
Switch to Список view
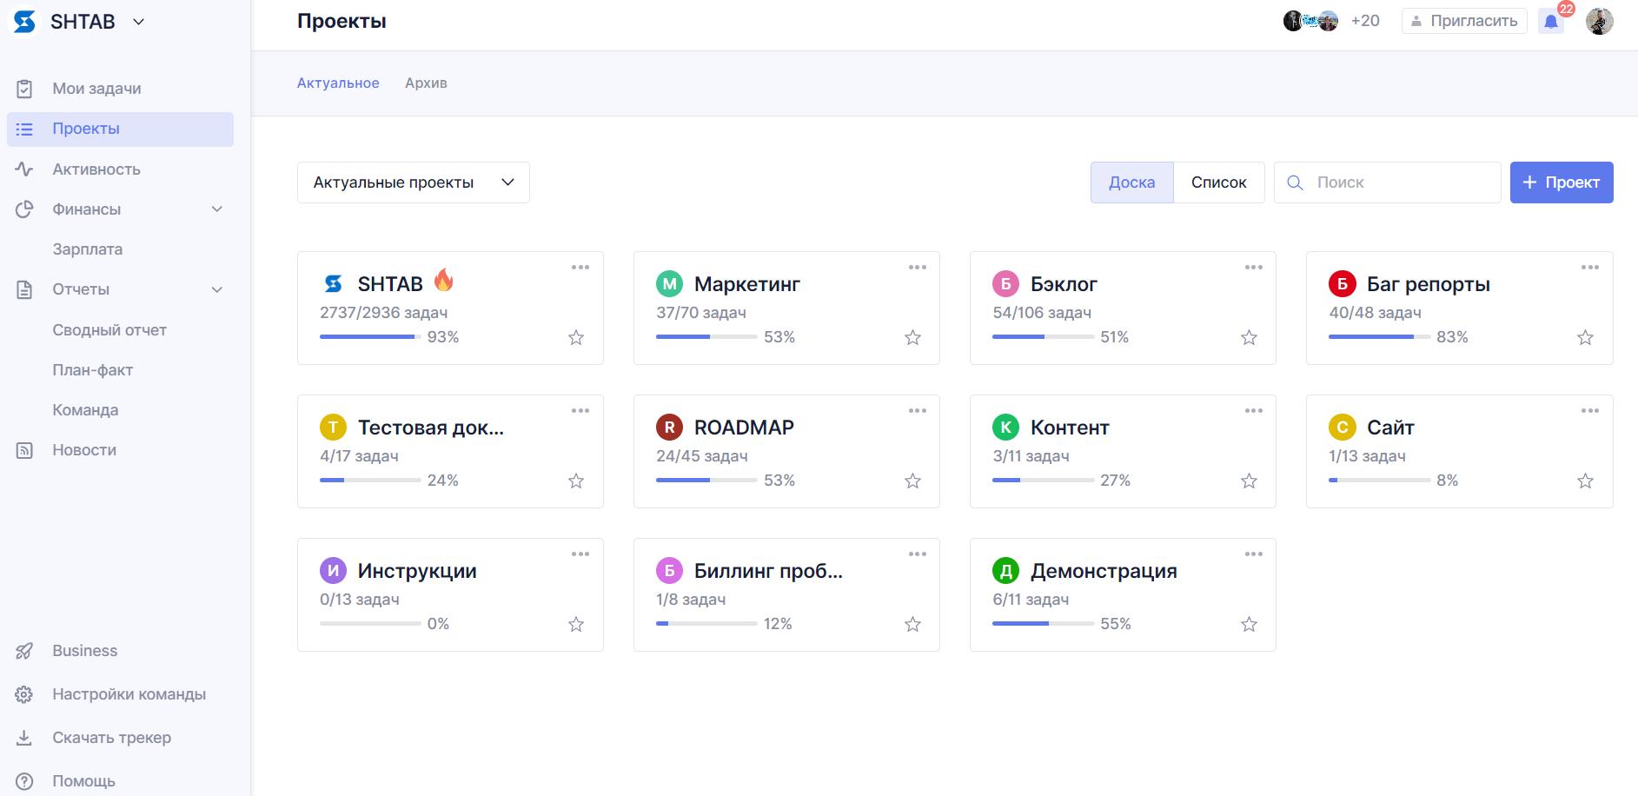[1218, 182]
